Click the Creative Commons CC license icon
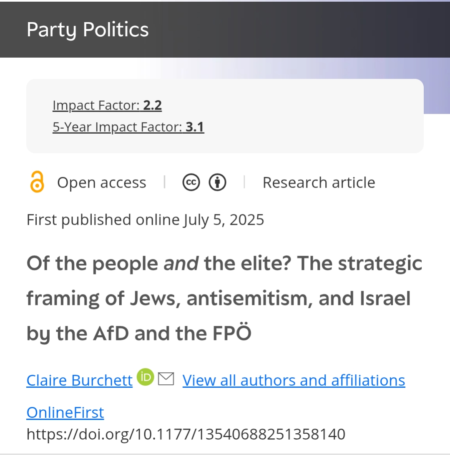 (x=191, y=183)
